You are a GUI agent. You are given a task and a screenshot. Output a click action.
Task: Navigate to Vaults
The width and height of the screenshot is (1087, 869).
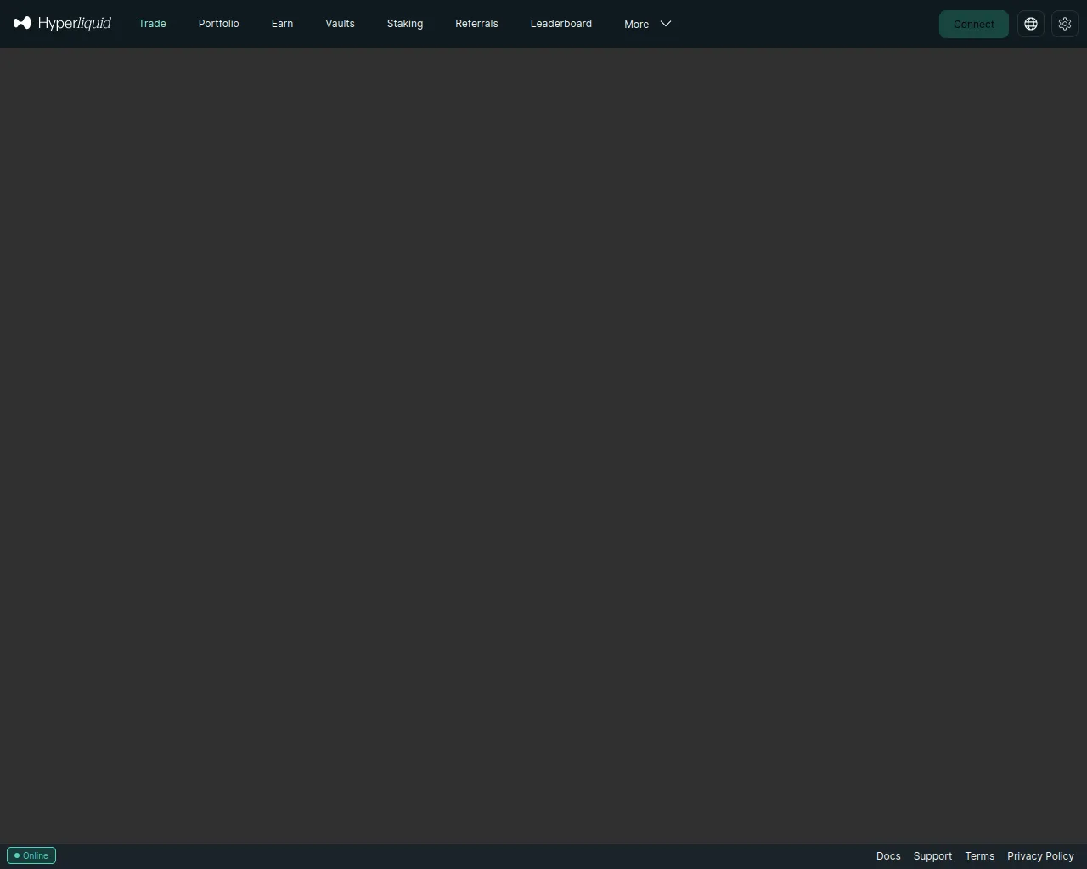tap(340, 24)
